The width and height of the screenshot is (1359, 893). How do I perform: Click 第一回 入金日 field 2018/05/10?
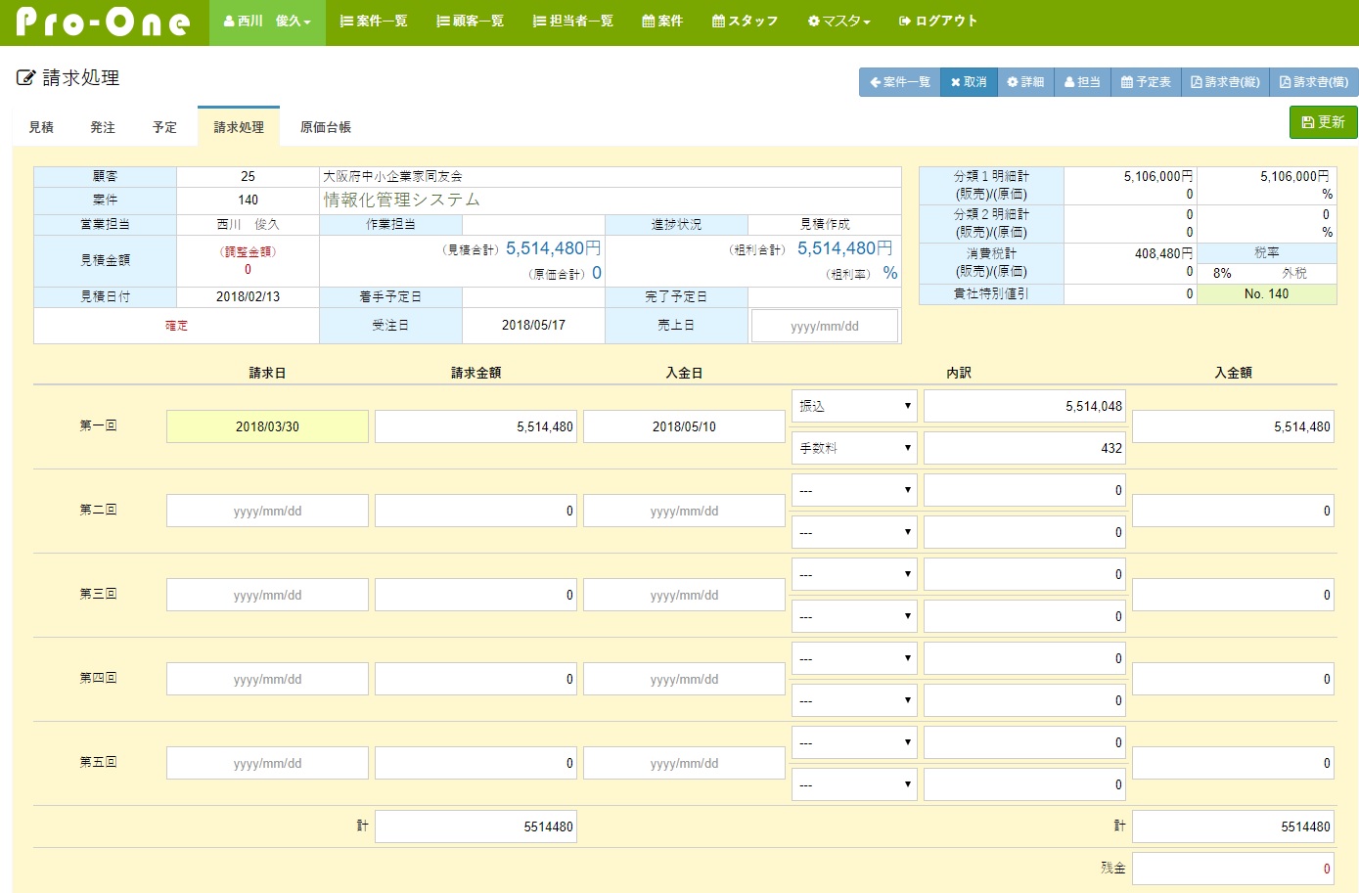[x=684, y=426]
